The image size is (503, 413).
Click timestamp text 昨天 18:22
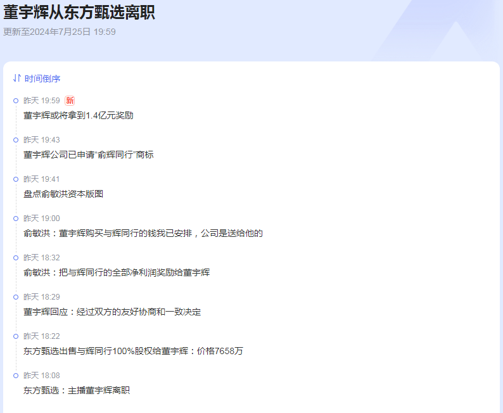(42, 336)
